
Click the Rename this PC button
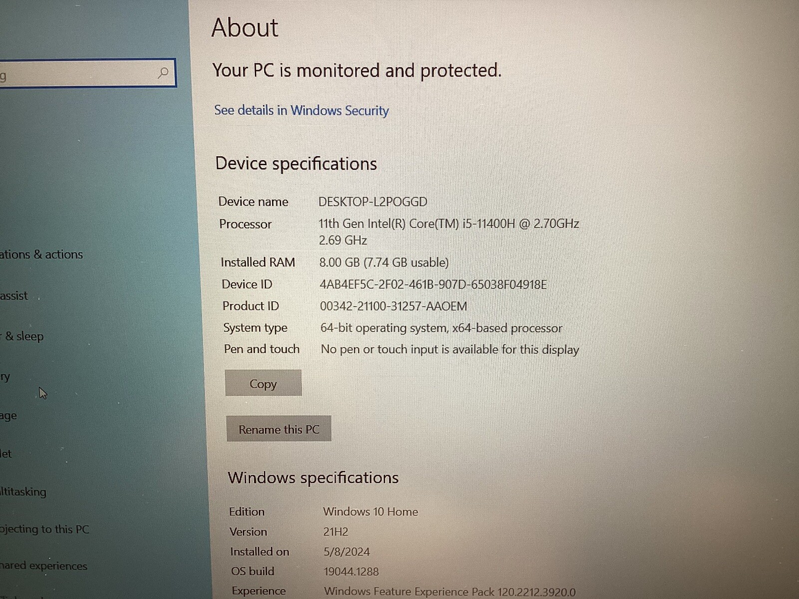point(279,429)
